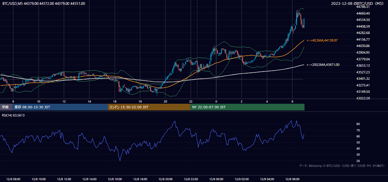Click the 2023-12-08 BTC/USD (M5) chart title
388x182 pixels.
point(358,3)
